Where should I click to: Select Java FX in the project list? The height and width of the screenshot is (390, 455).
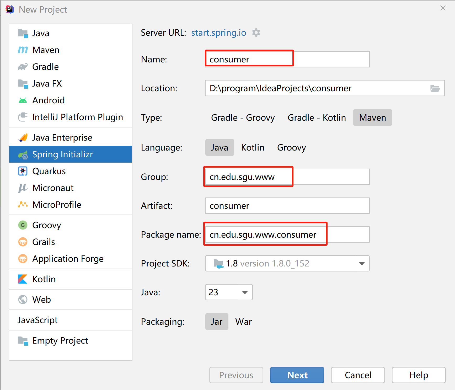71,83
